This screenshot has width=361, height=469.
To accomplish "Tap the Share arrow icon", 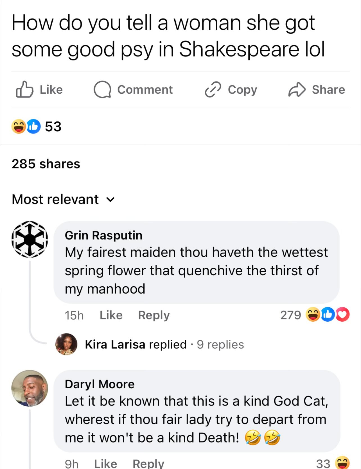I will pos(297,89).
